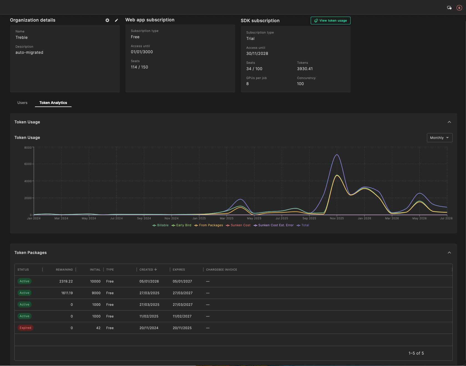This screenshot has height=366, width=466.
Task: Click organization name Treble
Action: point(22,37)
